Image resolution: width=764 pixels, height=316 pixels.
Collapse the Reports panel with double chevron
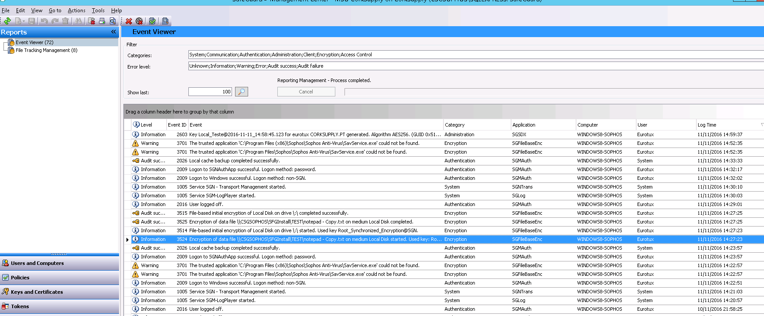point(113,32)
